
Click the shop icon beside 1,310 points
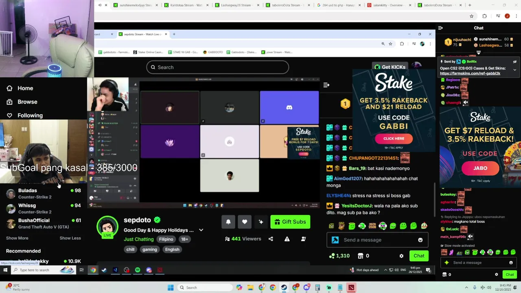pyautogui.click(x=360, y=256)
